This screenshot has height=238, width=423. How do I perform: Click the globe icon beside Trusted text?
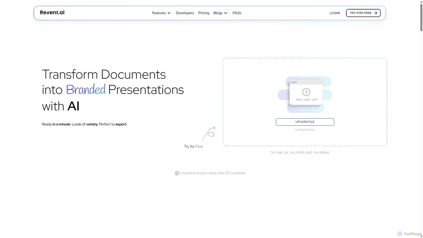click(177, 173)
